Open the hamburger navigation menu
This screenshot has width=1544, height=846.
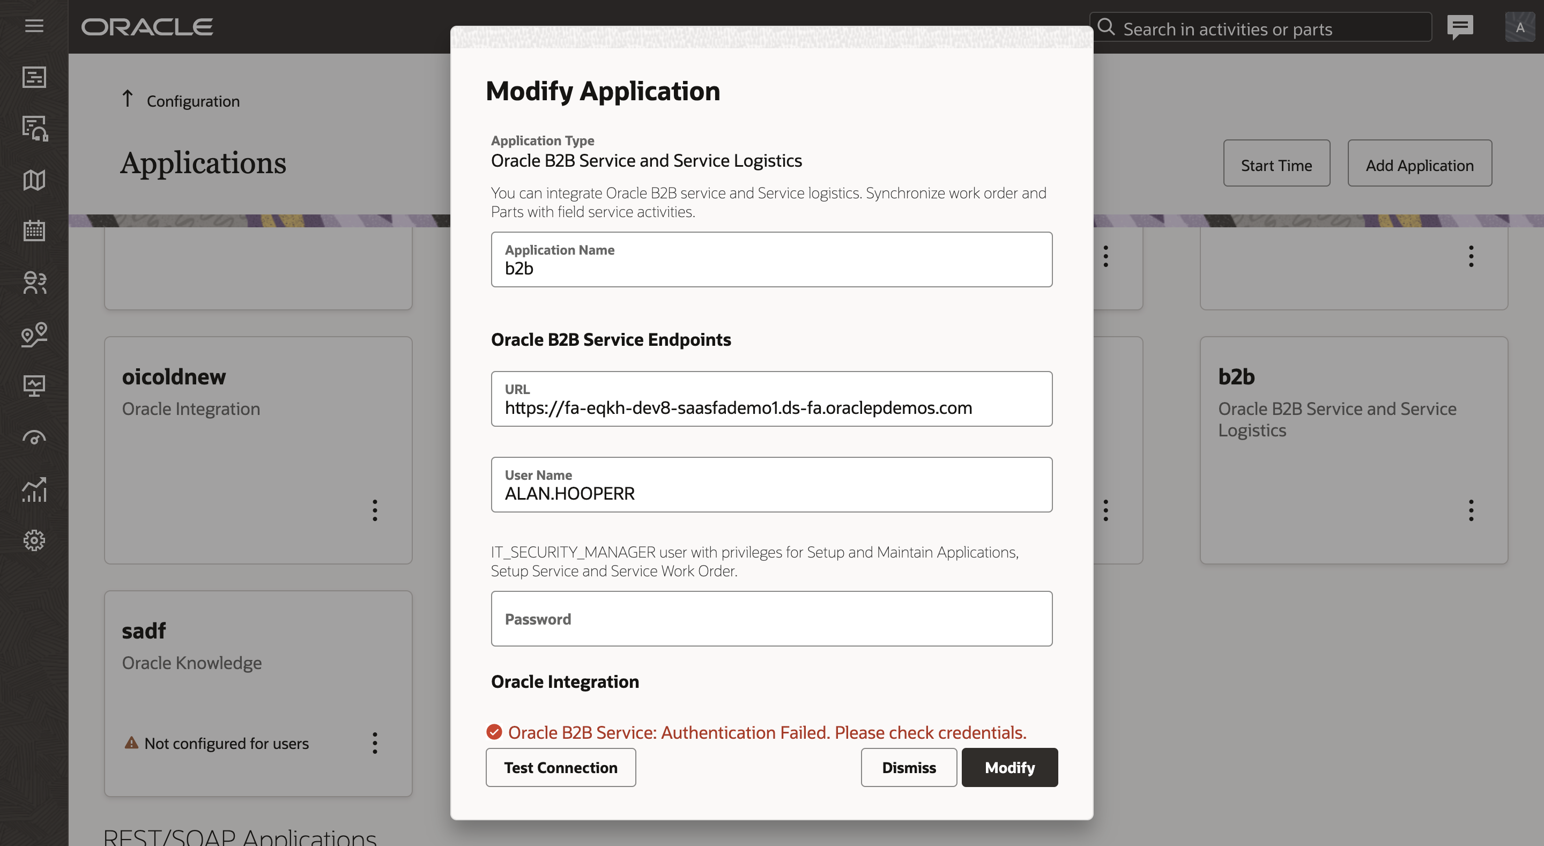34,26
